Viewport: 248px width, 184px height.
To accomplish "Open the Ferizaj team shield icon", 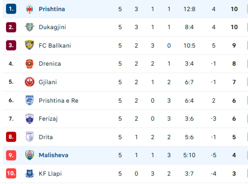I will tap(29, 119).
